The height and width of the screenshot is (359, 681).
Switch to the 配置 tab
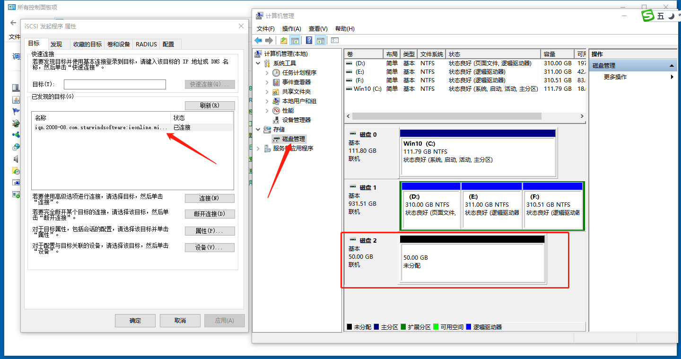point(168,44)
